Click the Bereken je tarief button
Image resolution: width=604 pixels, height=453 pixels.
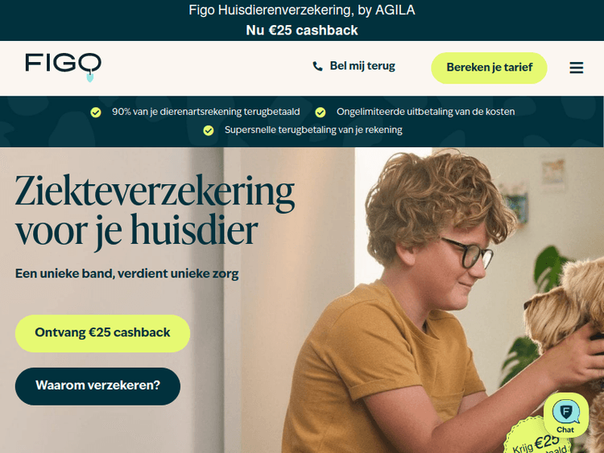point(489,68)
